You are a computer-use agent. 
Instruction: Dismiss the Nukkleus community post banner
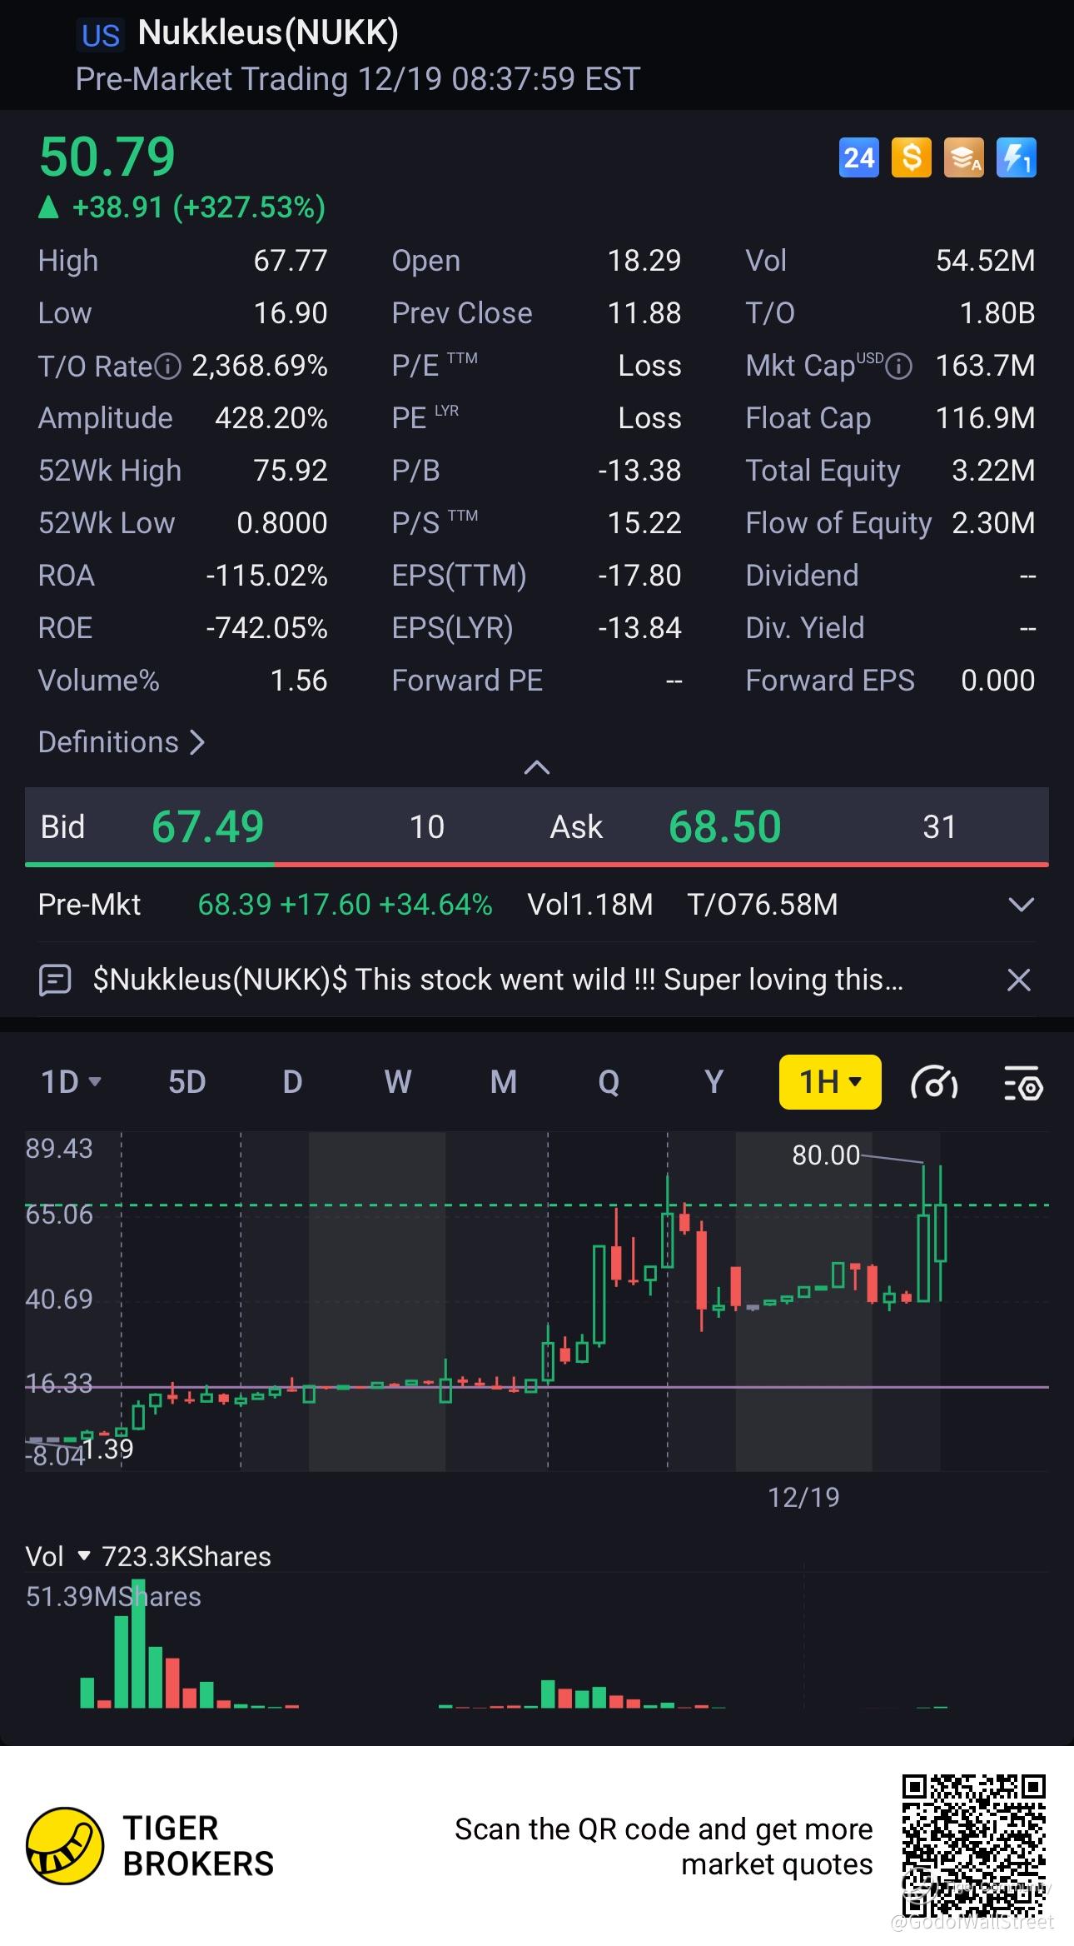point(1019,980)
